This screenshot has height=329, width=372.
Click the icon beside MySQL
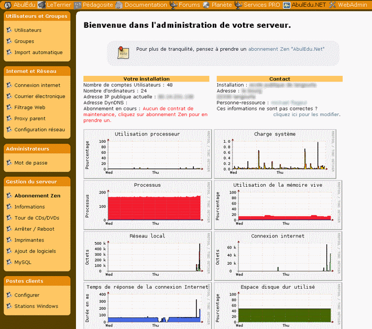(x=9, y=262)
